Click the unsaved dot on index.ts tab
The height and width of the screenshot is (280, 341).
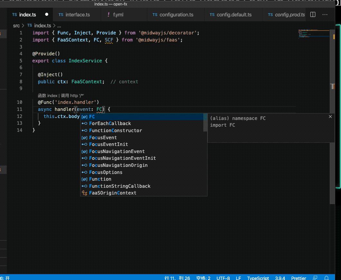47,14
